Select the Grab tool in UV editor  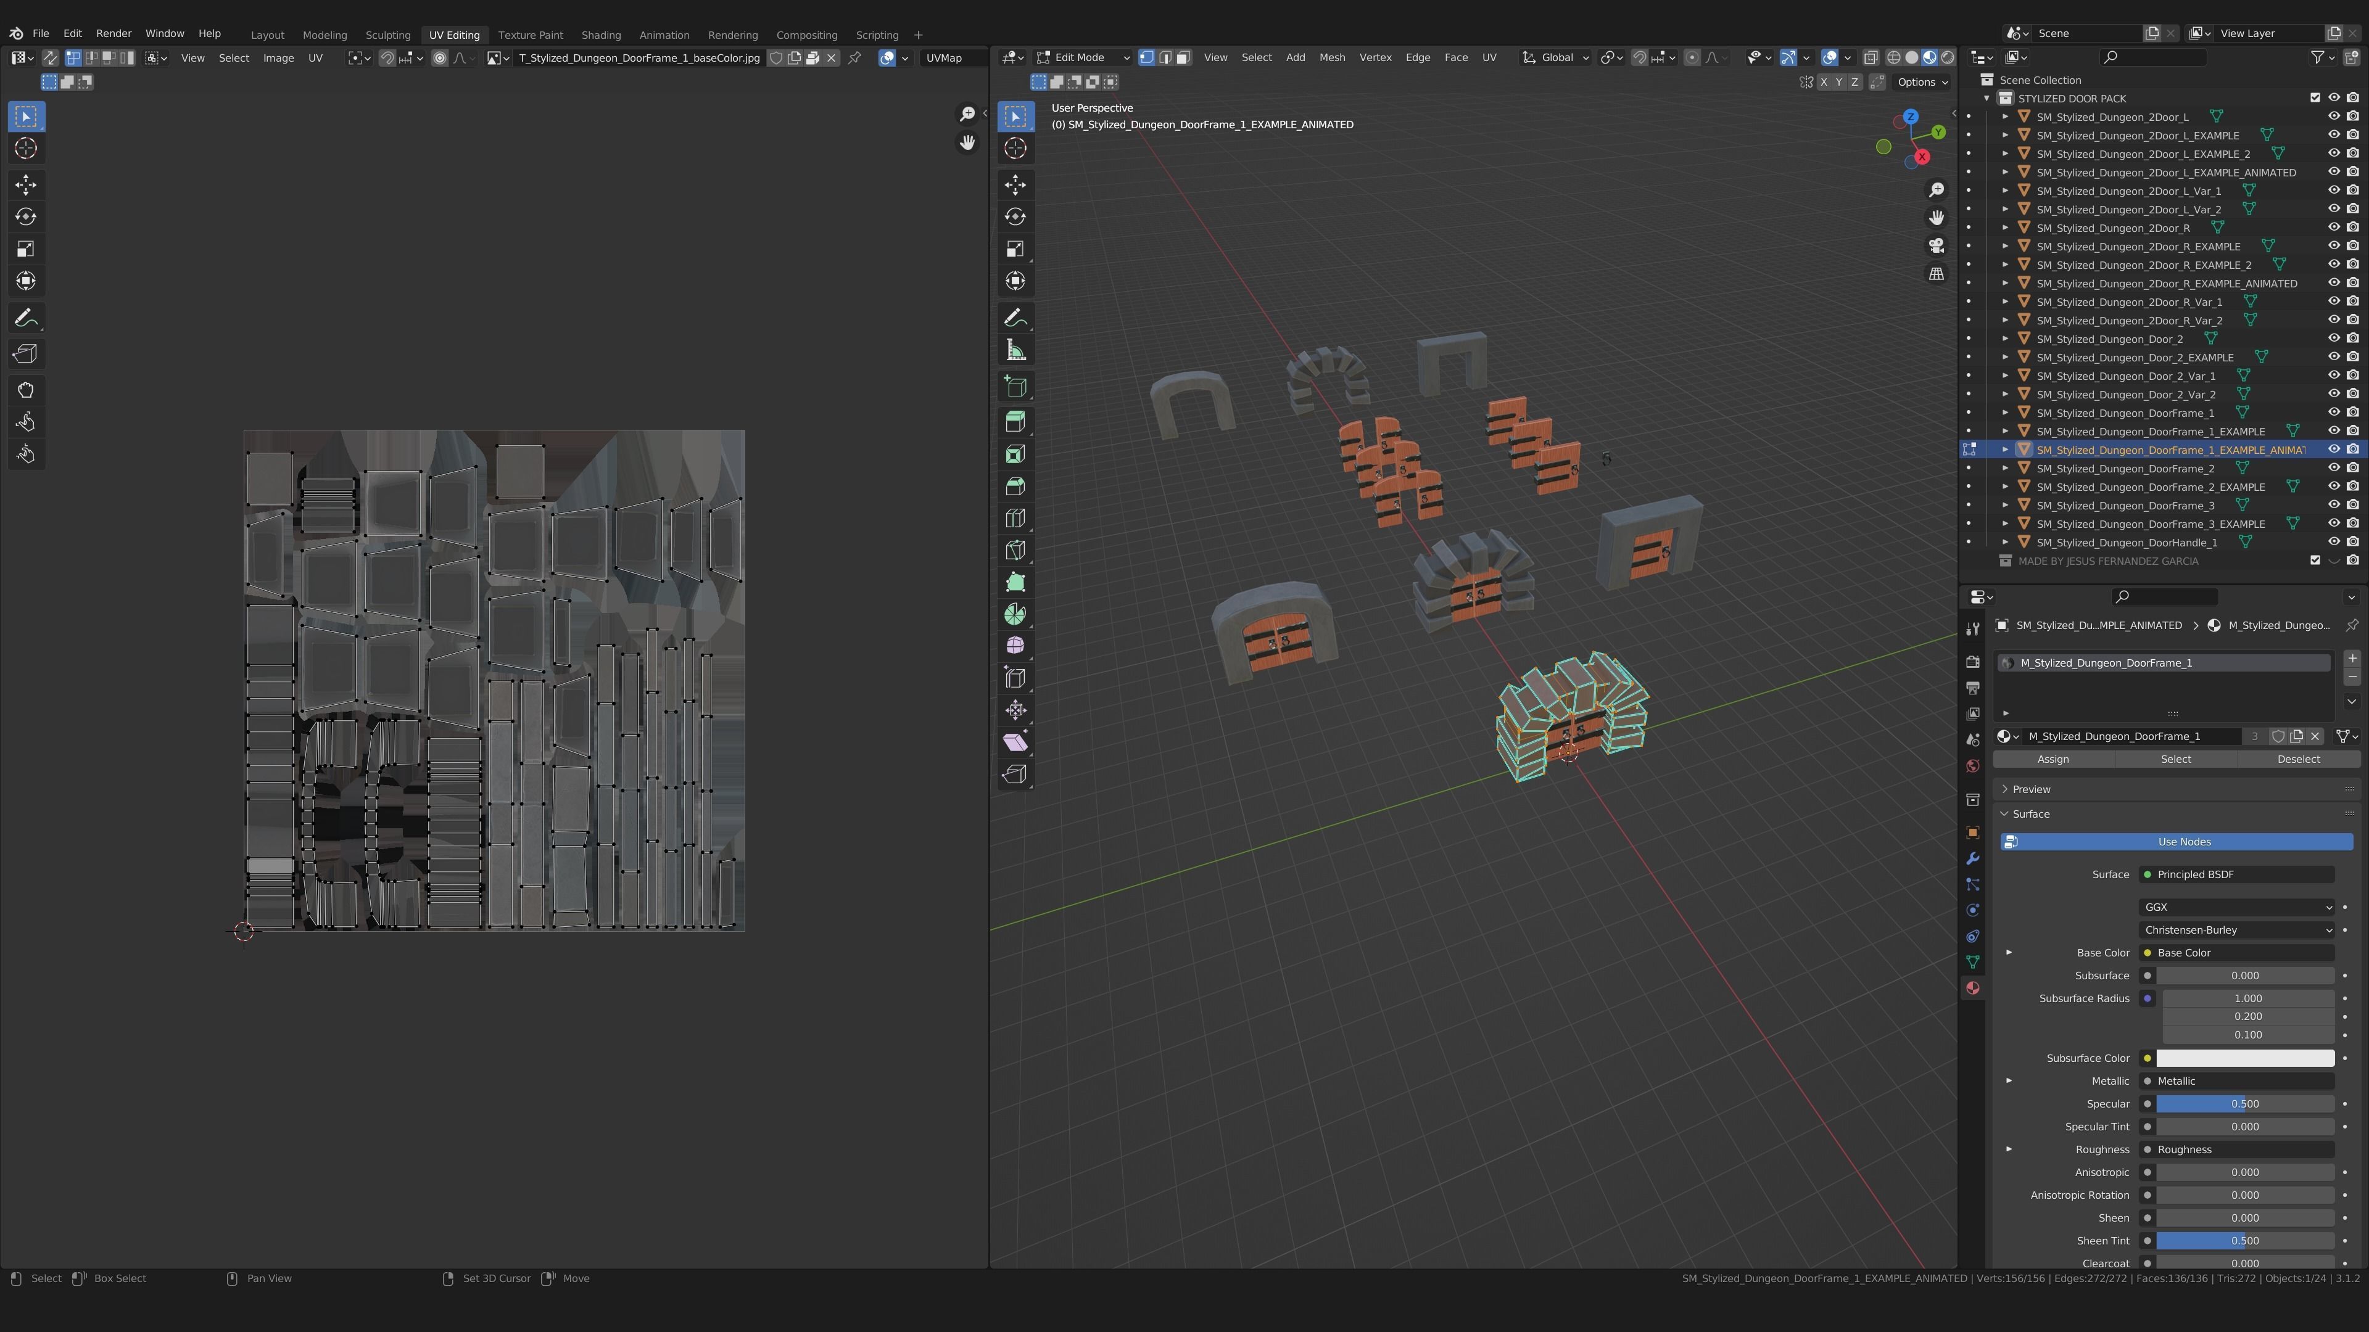tap(26, 391)
